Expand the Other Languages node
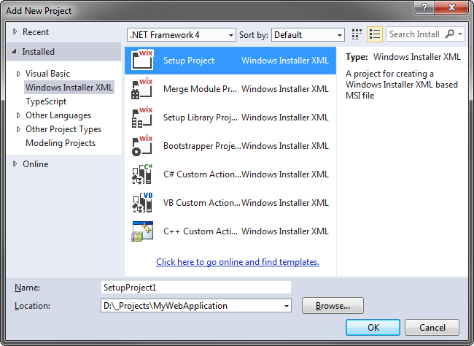 [18, 115]
